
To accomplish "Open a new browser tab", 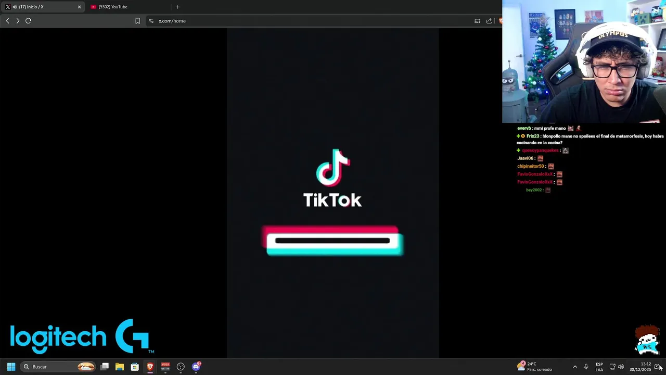I will tap(177, 7).
